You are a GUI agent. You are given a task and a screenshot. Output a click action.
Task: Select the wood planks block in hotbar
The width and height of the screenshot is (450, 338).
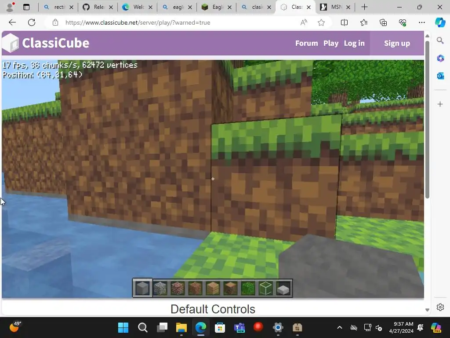[213, 288]
